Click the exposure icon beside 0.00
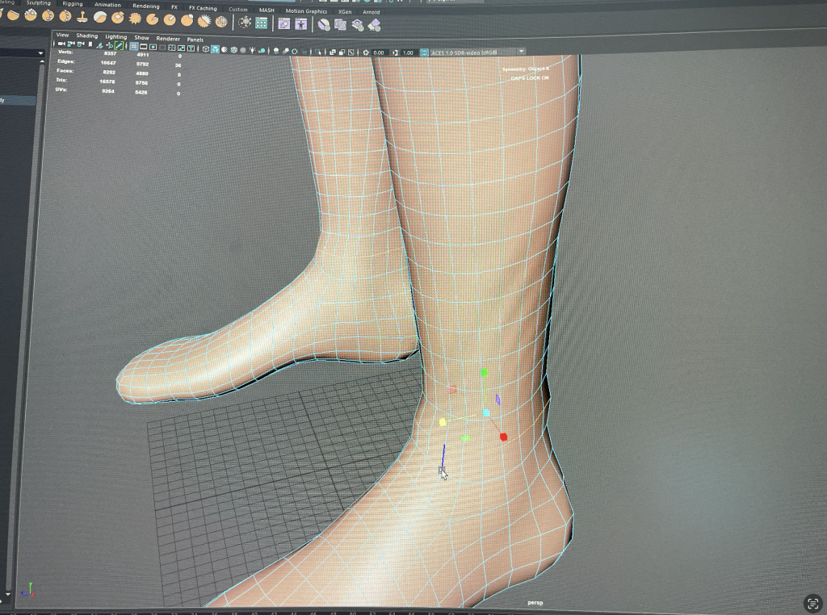Viewport: 827px width, 615px height. click(366, 52)
